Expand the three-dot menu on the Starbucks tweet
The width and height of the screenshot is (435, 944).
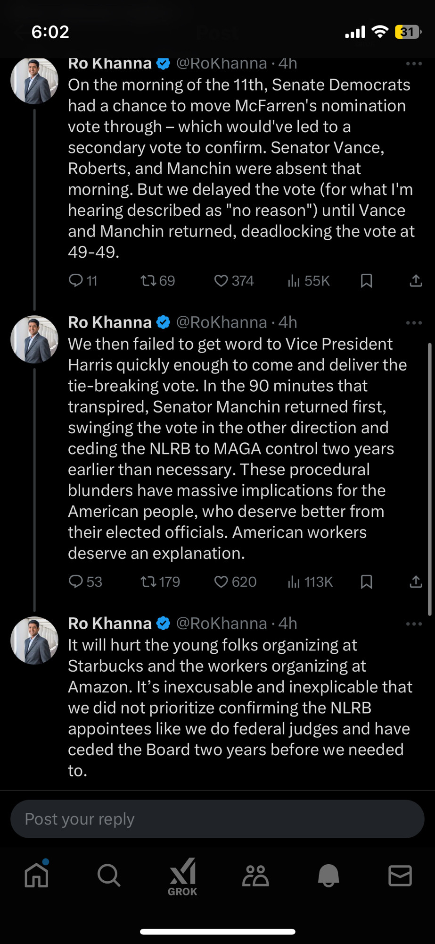tap(414, 624)
